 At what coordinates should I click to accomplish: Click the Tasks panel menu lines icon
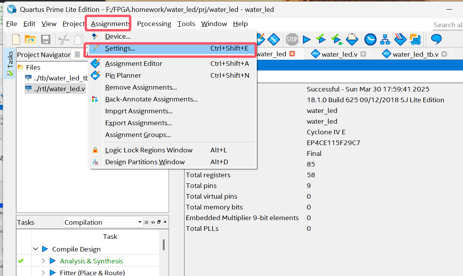[146, 222]
